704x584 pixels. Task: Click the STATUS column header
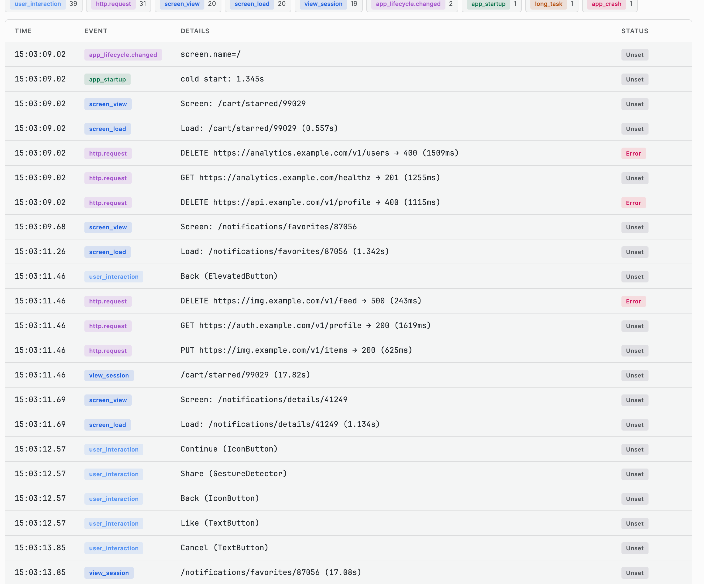[635, 31]
